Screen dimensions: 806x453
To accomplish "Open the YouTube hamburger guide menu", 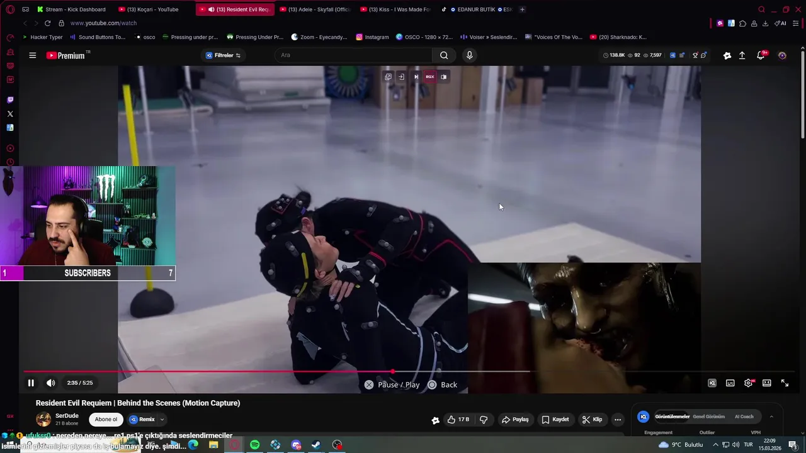I will pyautogui.click(x=32, y=55).
